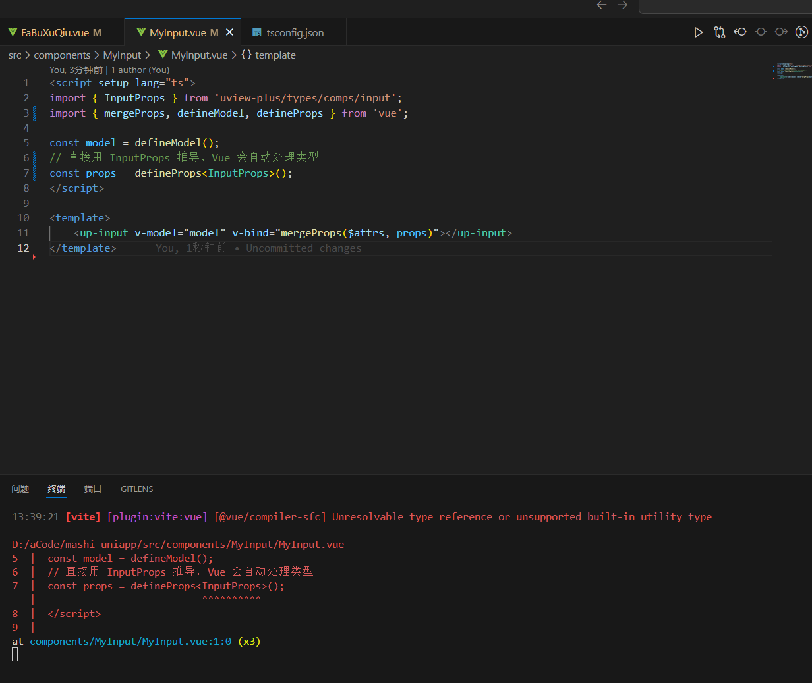
Task: Click the model variable on line 5
Action: 101,143
